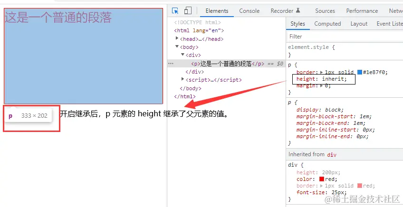
Task: Click the Recorder beaker icon
Action: click(298, 10)
